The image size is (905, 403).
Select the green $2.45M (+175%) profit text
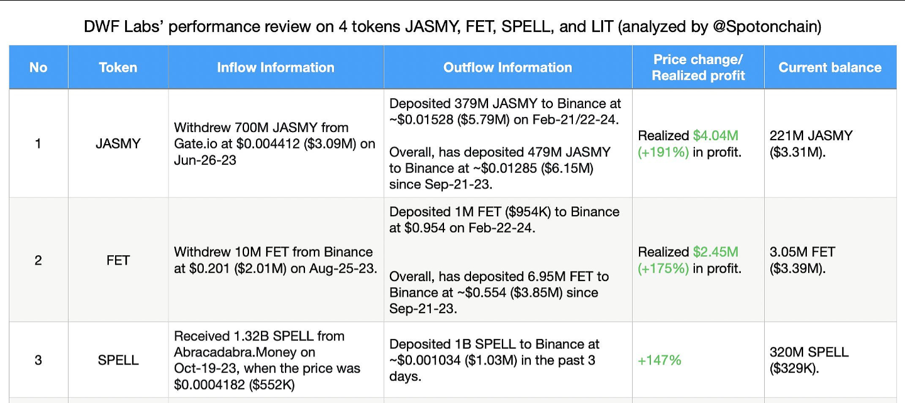click(x=715, y=260)
